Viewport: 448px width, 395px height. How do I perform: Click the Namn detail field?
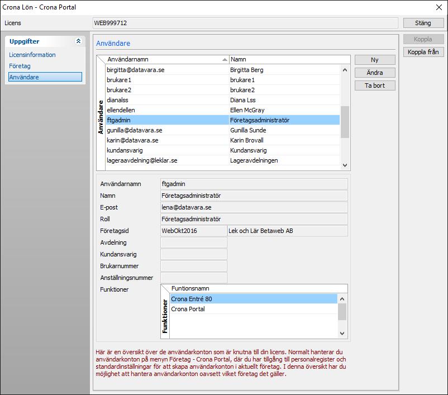tap(254, 196)
